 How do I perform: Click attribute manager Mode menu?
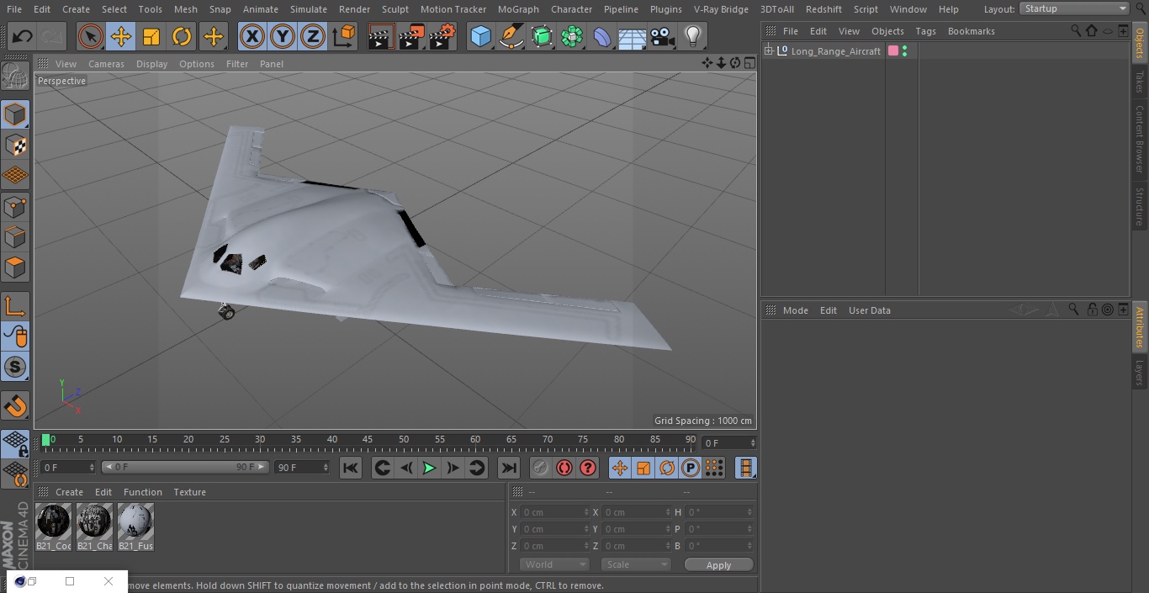(795, 310)
